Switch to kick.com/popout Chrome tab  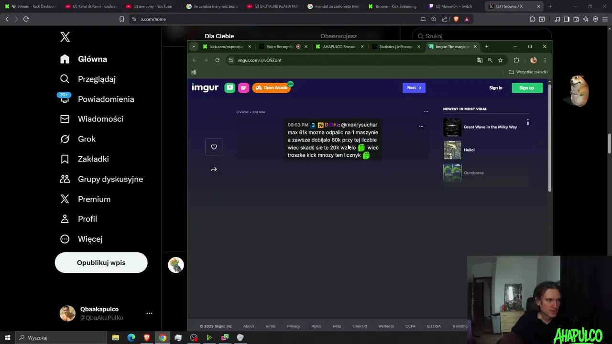click(x=227, y=47)
